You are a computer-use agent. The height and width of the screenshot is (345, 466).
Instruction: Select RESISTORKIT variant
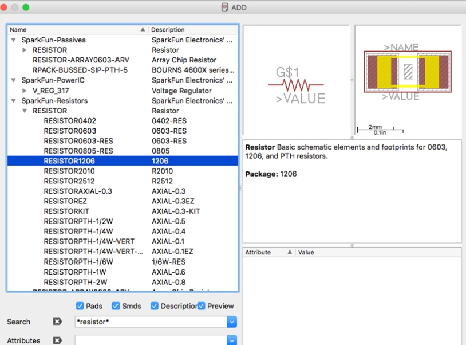pos(123,211)
